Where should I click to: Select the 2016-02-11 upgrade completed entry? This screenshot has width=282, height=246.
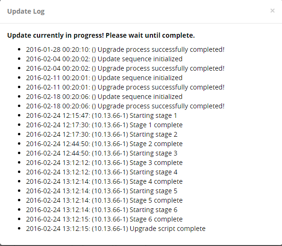(125, 87)
